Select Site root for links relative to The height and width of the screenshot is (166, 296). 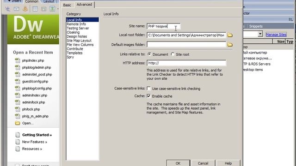coord(173,54)
